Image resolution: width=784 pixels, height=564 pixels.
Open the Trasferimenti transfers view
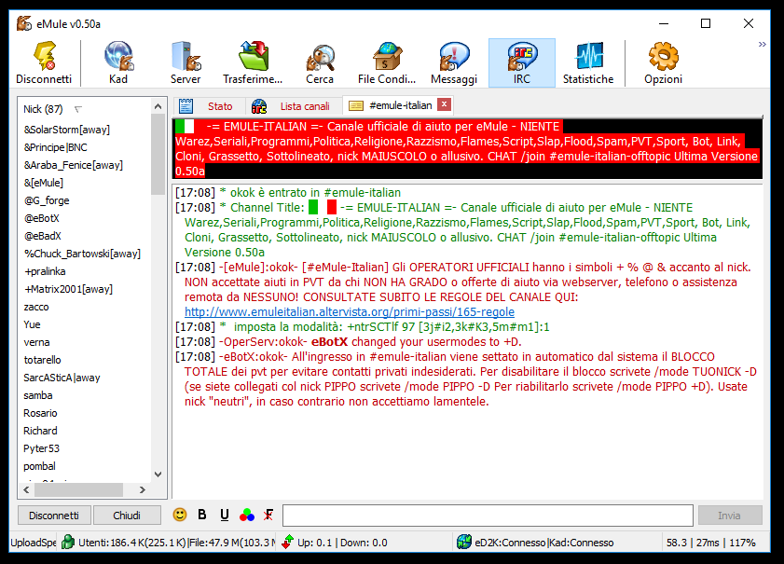click(253, 63)
